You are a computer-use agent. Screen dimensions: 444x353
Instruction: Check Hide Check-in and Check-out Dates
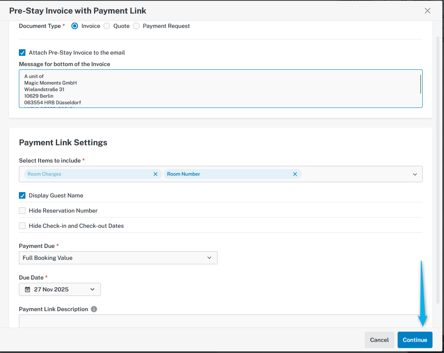(23, 226)
